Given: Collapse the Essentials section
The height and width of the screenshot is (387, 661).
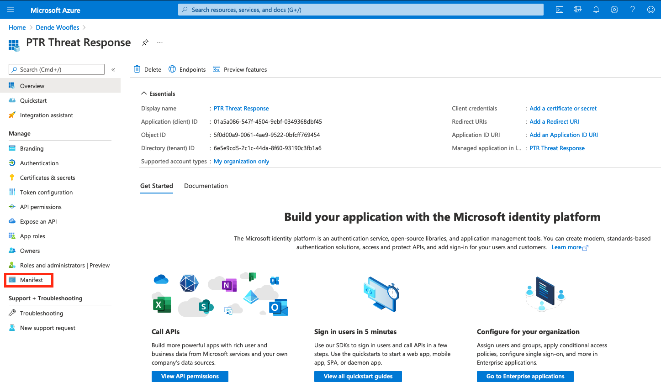Looking at the screenshot, I should coord(144,94).
